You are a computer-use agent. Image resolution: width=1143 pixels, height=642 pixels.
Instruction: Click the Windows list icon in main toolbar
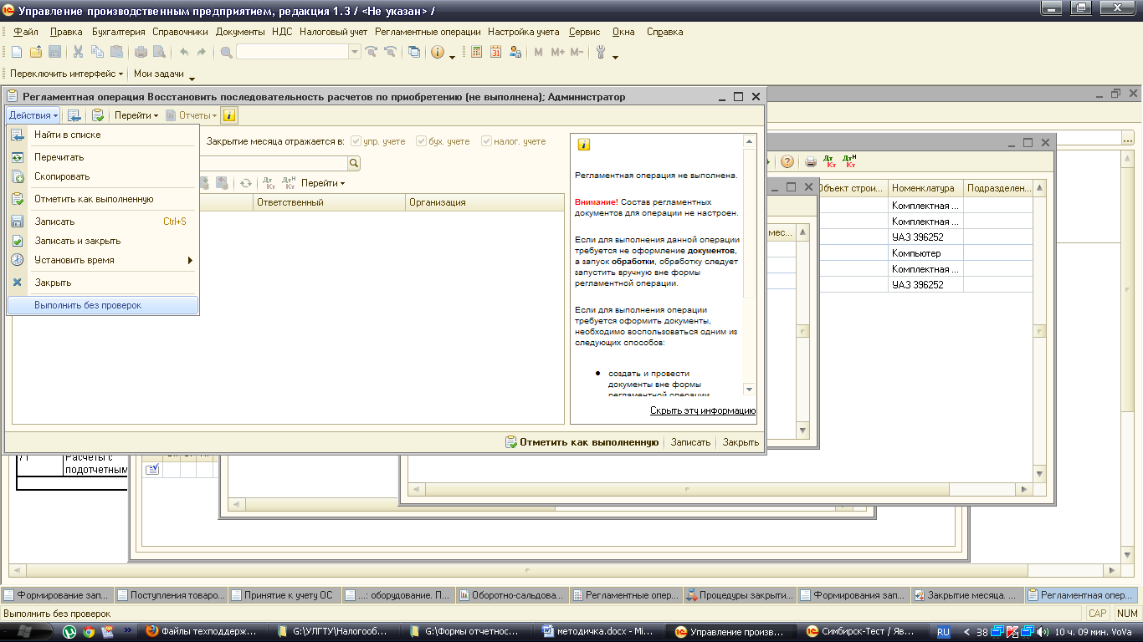414,52
